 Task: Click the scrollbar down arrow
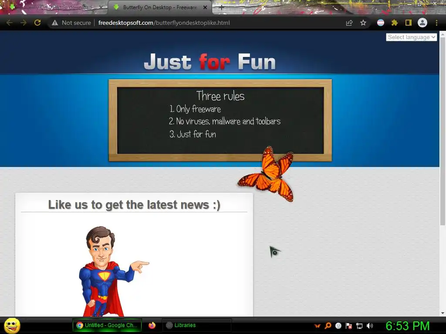coord(443,313)
